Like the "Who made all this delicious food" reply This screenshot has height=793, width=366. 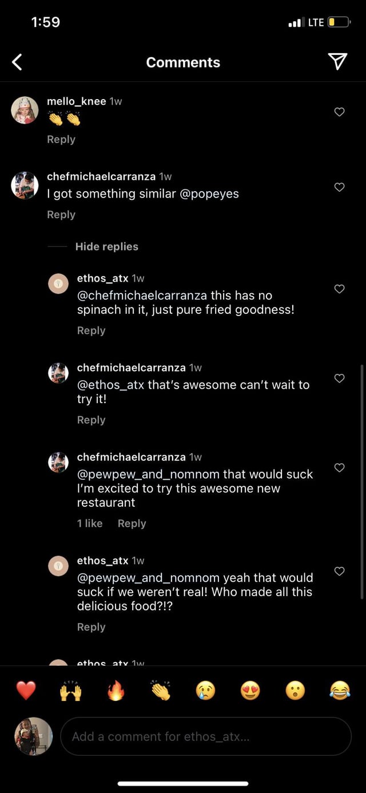tap(339, 571)
